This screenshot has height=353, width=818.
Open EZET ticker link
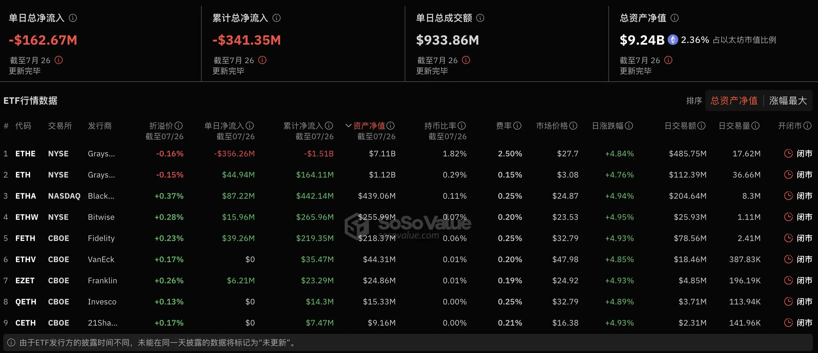click(x=25, y=281)
